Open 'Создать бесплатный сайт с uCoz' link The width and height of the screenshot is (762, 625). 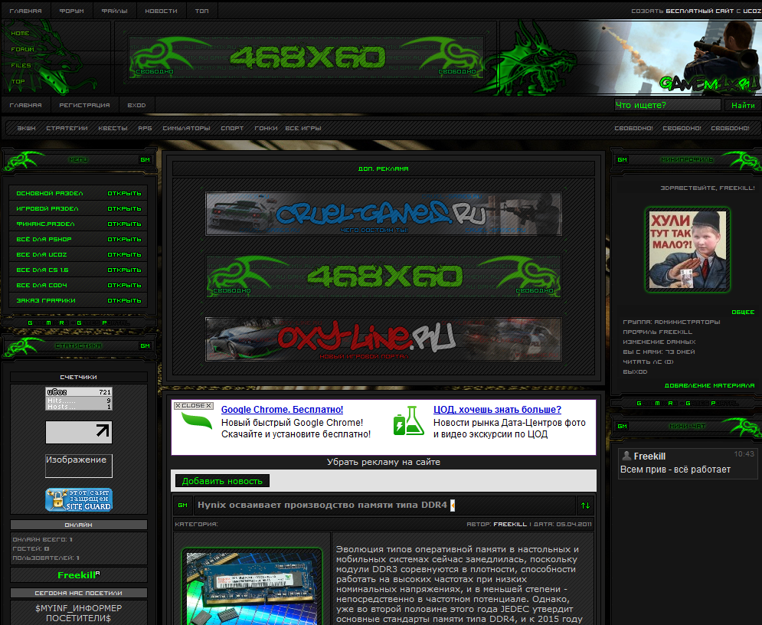(696, 11)
